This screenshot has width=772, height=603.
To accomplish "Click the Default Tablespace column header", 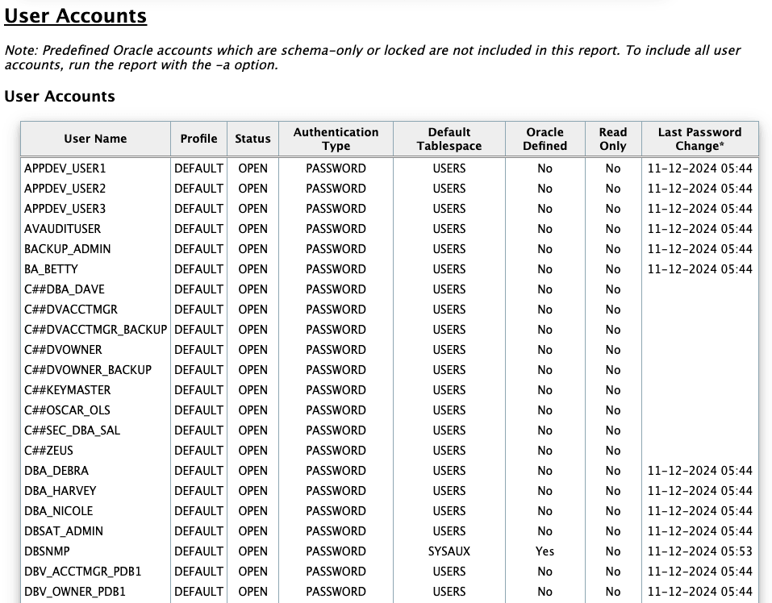I will (449, 139).
